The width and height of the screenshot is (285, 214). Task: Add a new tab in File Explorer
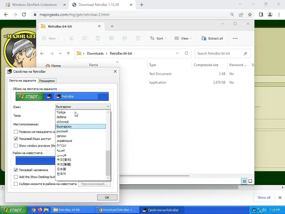[112, 26]
